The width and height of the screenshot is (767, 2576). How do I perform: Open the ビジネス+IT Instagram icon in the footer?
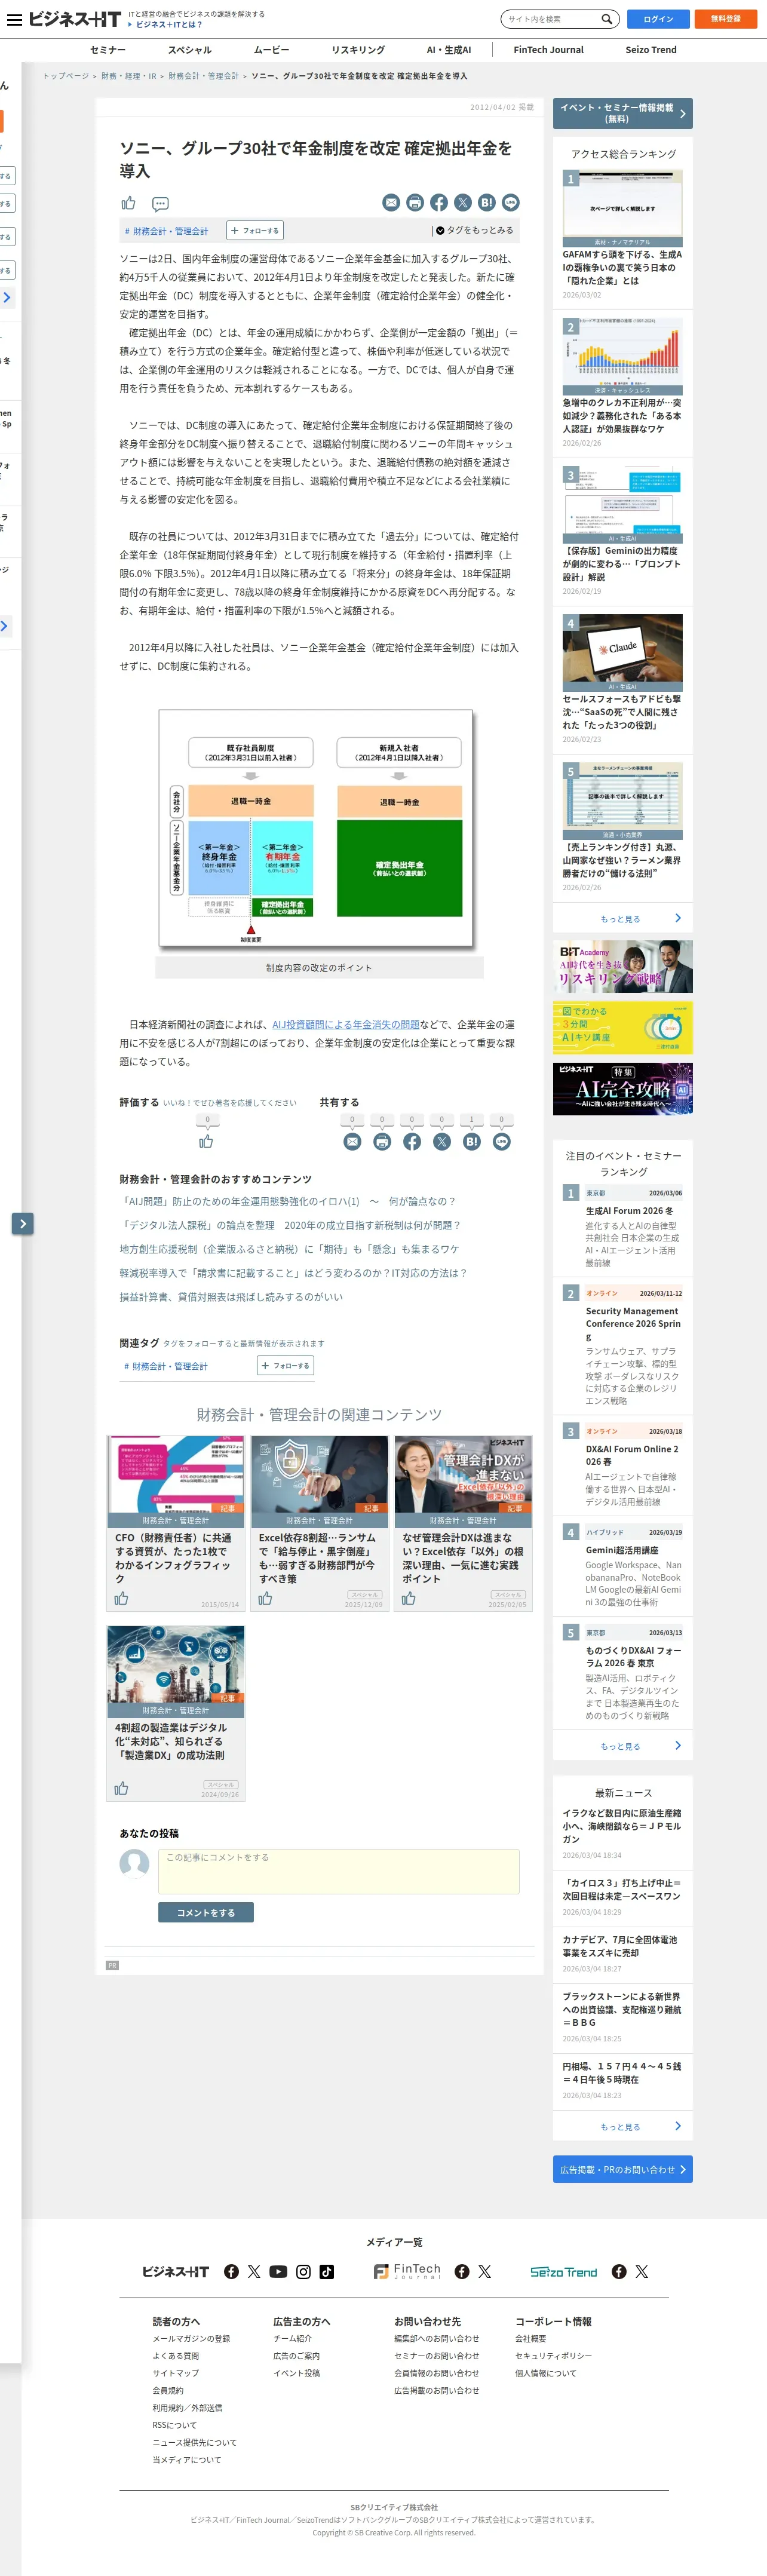pyautogui.click(x=303, y=2271)
